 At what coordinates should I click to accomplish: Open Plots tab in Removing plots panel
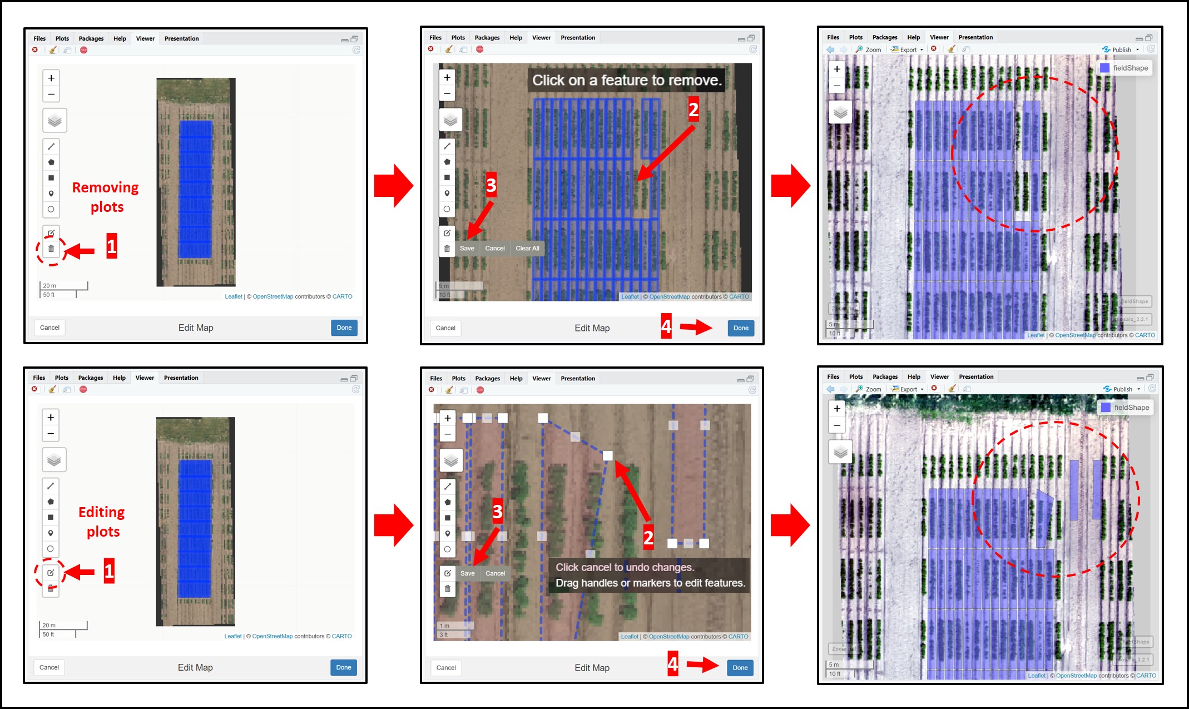click(x=62, y=38)
